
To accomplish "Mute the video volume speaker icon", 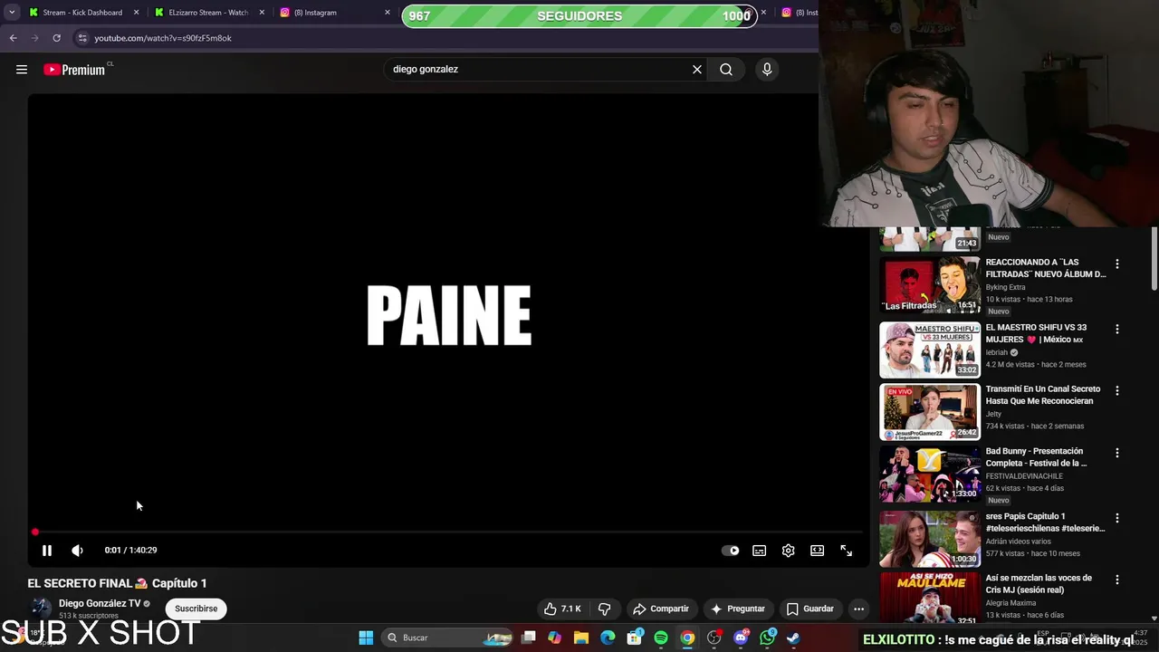I will click(77, 551).
